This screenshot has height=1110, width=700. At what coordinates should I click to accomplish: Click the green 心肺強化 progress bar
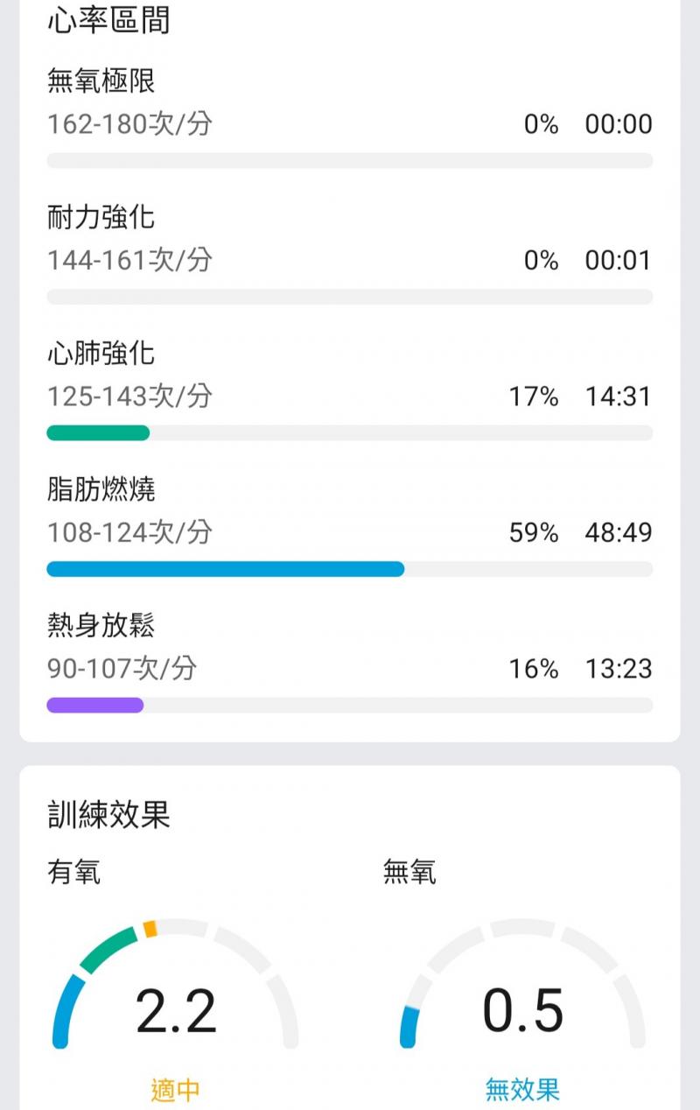(x=98, y=432)
